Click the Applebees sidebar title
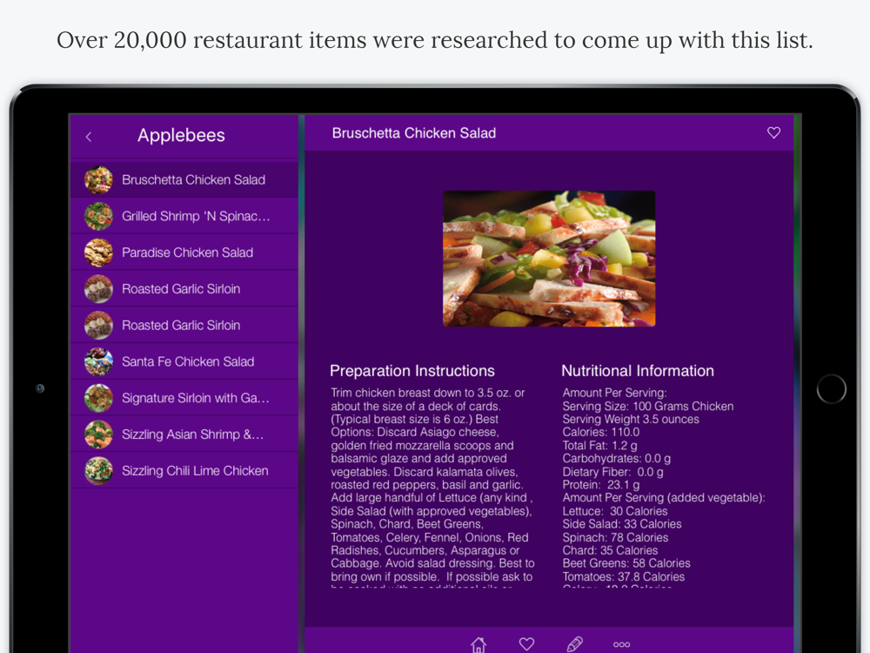 182,136
